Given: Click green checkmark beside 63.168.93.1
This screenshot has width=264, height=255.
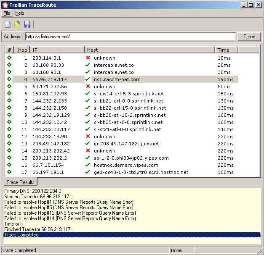Looking at the screenshot, I should point(88,72).
